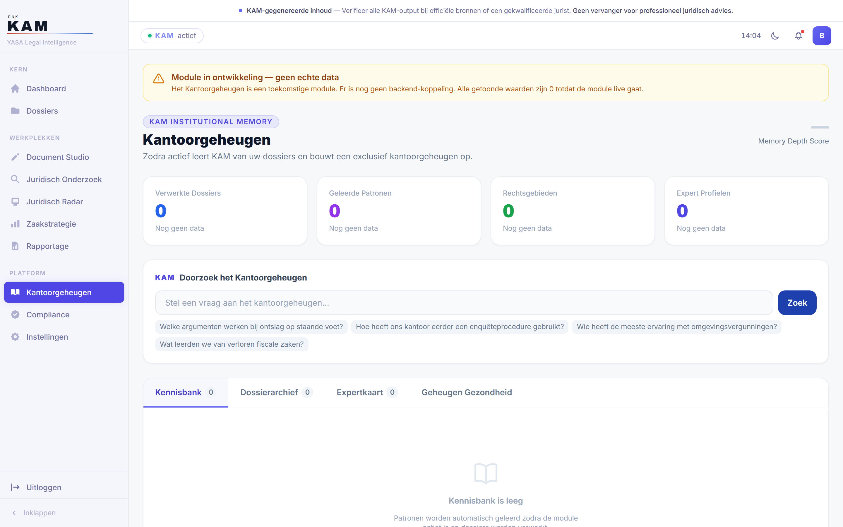Open Instellingen label in sidebar
843x527 pixels.
[x=47, y=337]
